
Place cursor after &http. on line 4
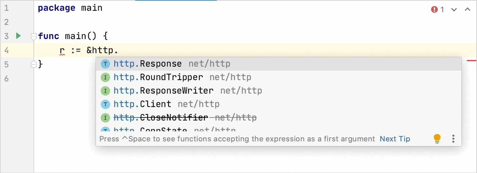coord(118,50)
